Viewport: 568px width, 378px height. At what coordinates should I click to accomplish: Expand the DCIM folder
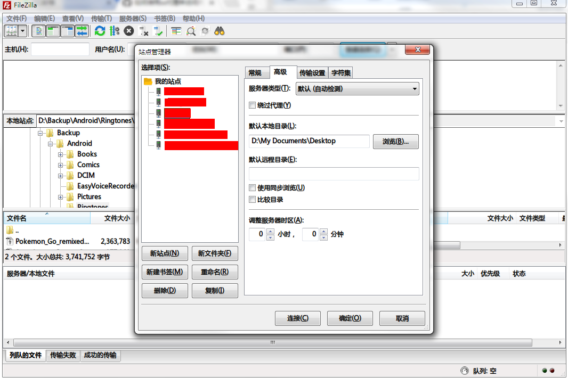61,176
